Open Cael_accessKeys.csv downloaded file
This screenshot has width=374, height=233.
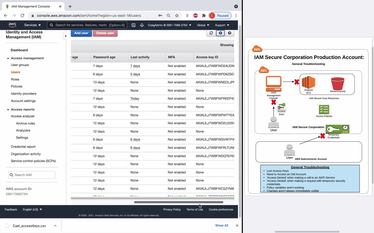tap(29, 226)
